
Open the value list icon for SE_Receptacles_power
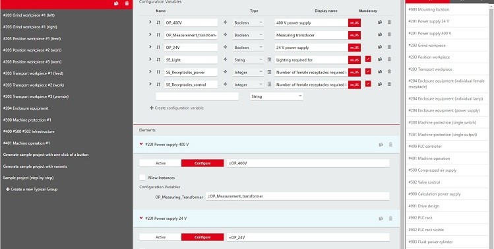[269, 72]
